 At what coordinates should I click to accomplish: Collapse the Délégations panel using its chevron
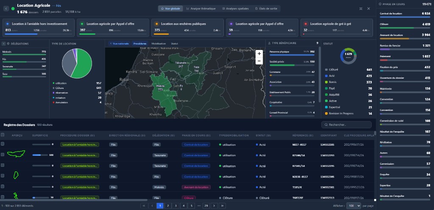click(x=3, y=44)
